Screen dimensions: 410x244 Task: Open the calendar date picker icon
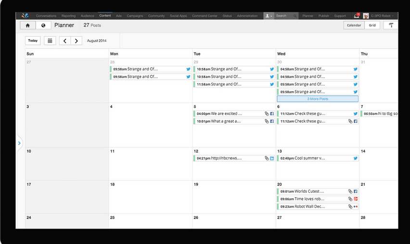click(x=50, y=41)
